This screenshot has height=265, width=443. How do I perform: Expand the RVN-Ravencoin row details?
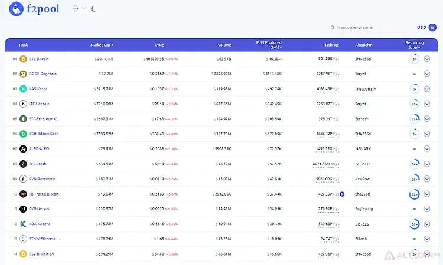pos(427,179)
